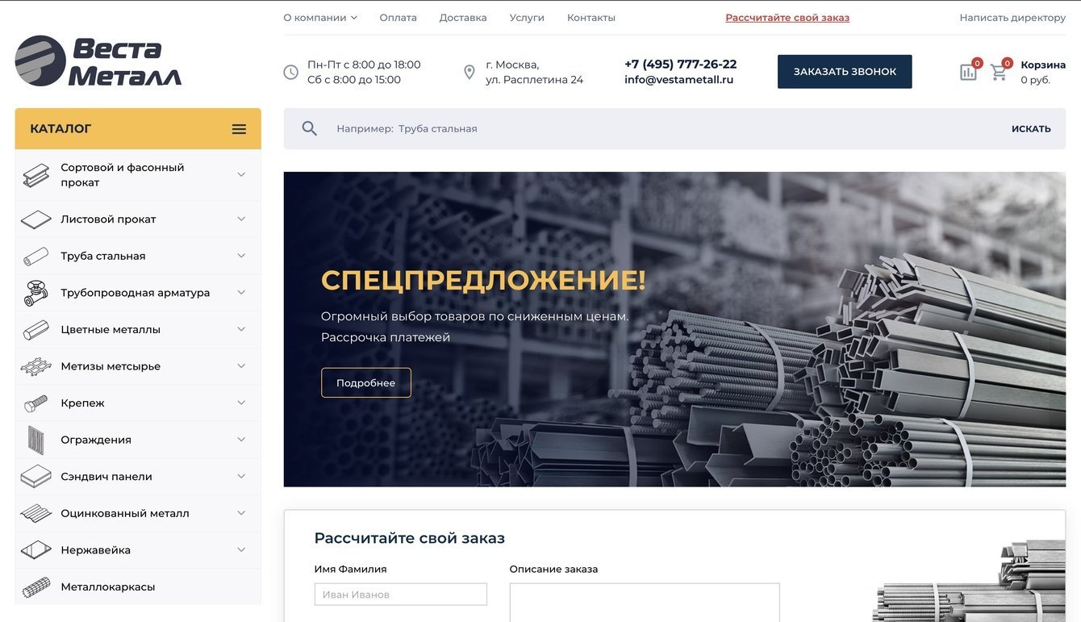This screenshot has width=1081, height=622.
Task: Click the Сэндвич панели icon
Action: [35, 477]
